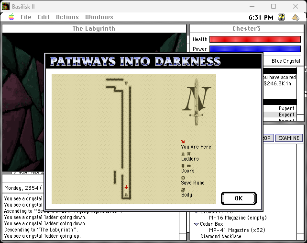This screenshot has width=307, height=243.
Task: Select the MP-41 Magazine (x32) item
Action: pyautogui.click(x=237, y=230)
